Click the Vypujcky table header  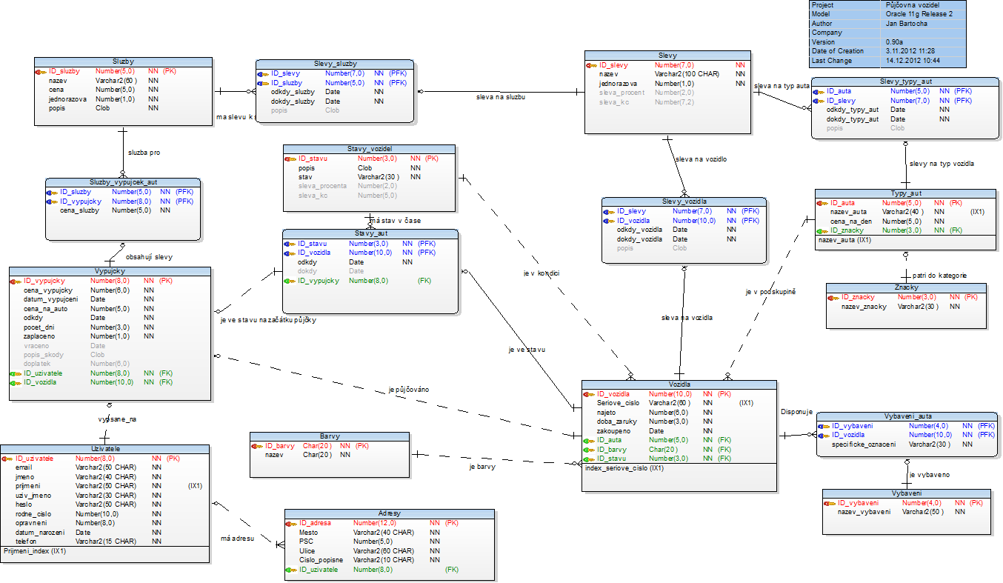(110, 272)
